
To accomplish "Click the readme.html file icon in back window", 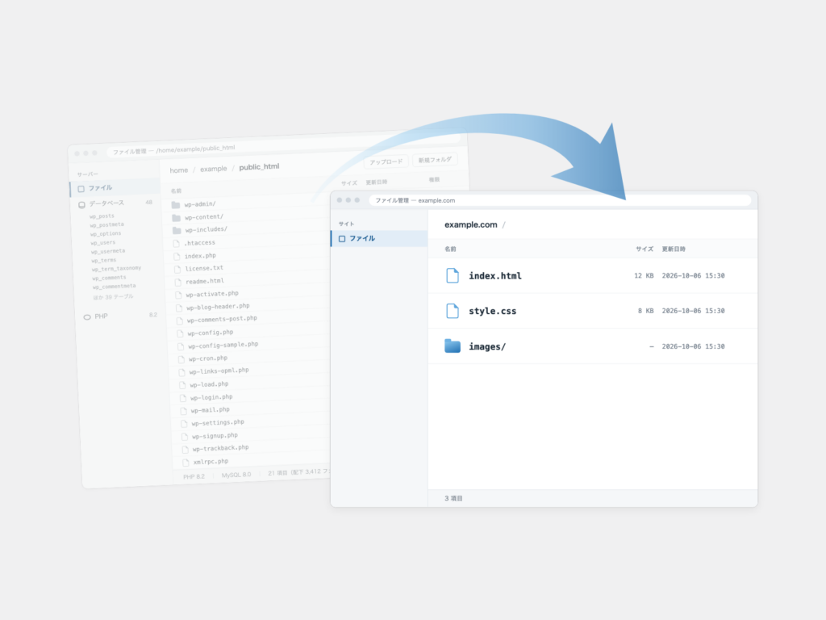I will pyautogui.click(x=178, y=282).
